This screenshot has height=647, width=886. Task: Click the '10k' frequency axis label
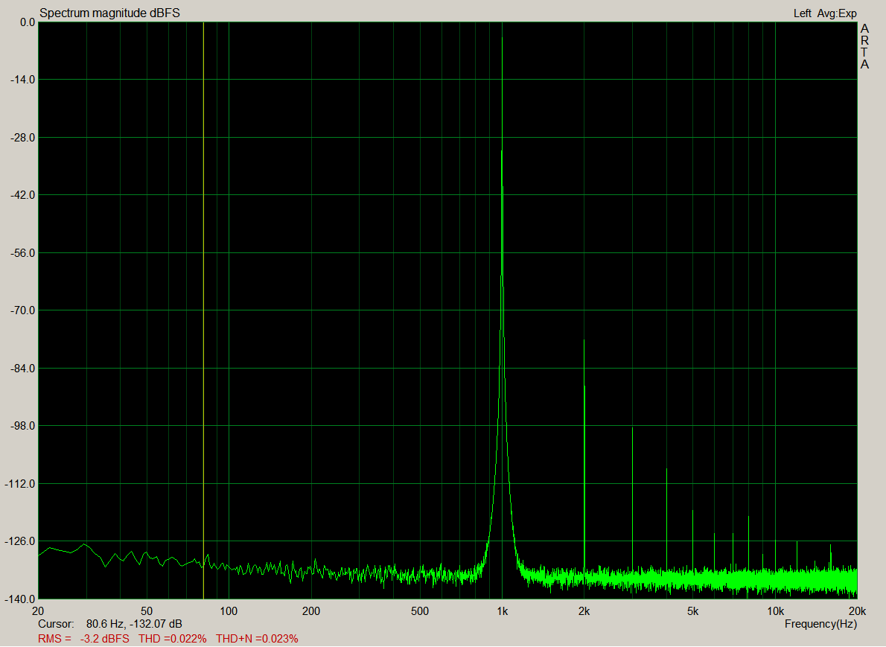coord(775,611)
